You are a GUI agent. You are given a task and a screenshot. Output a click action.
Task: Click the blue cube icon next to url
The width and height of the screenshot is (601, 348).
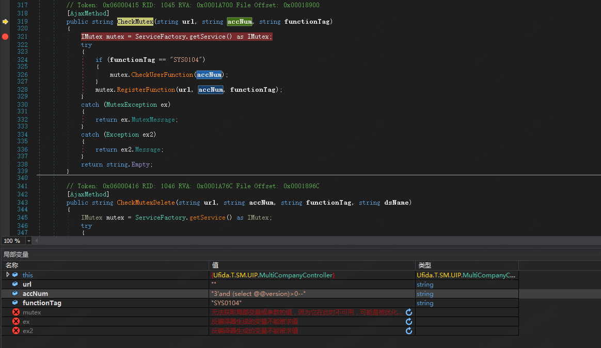pos(15,285)
